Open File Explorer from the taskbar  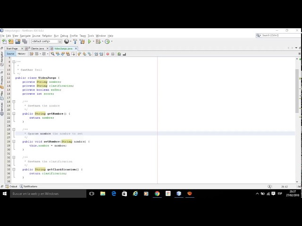point(103,194)
